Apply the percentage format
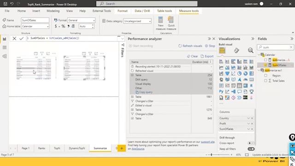The width and height of the screenshot is (295, 166). click(63, 26)
